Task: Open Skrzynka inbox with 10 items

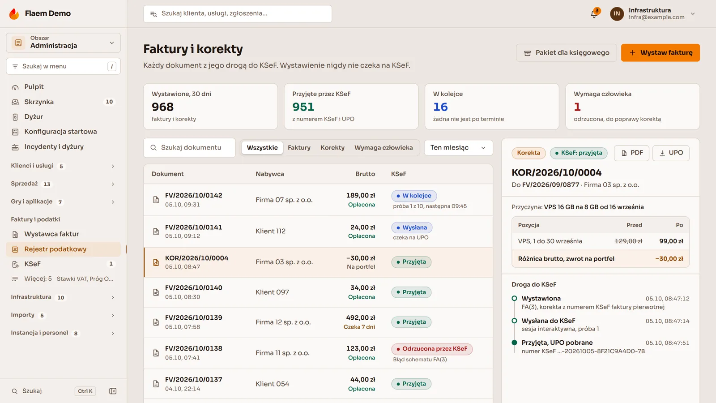Action: click(x=64, y=102)
